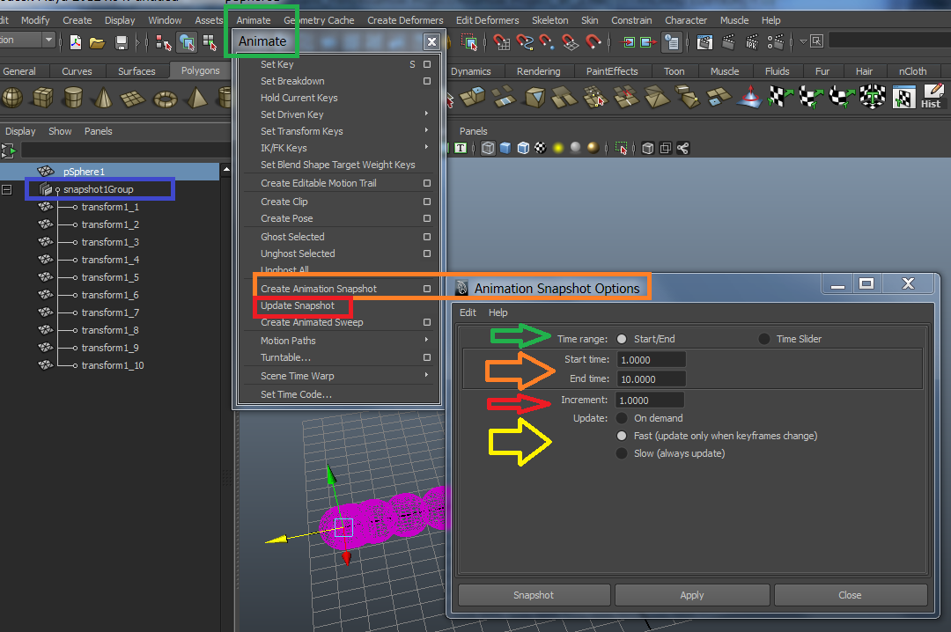
Task: Click the polygon torus shelf icon
Action: (164, 98)
